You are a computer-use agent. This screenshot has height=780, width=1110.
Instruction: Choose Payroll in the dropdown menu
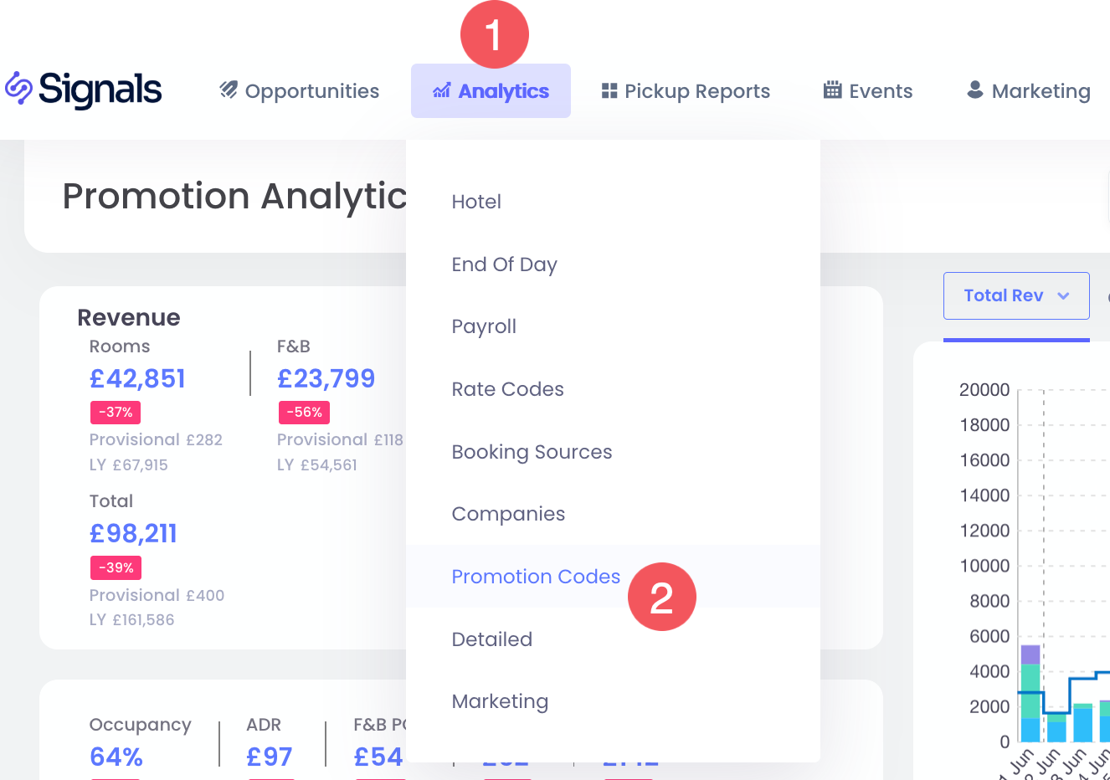click(484, 326)
